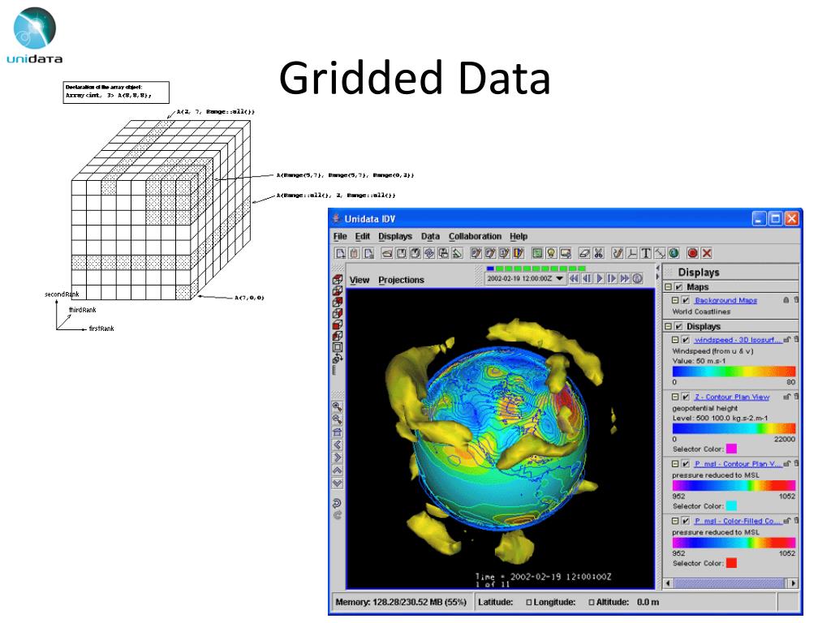The height and width of the screenshot is (623, 831).
Task: Toggle windspeed 3D Isosurf visibility checkbox
Action: (685, 340)
